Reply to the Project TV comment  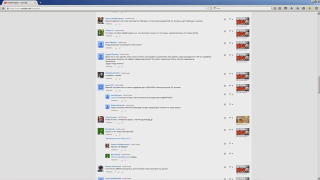[x=109, y=35]
